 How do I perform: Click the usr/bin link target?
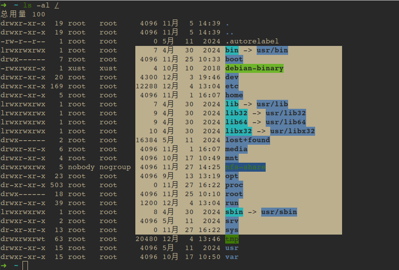[272, 50]
